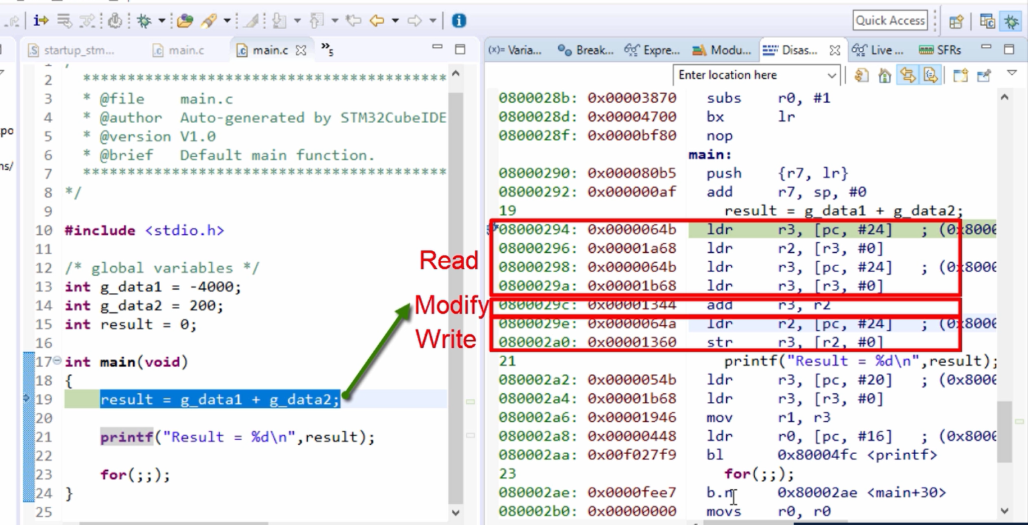This screenshot has width=1028, height=525.
Task: Open the Live Expressions tab
Action: [877, 50]
